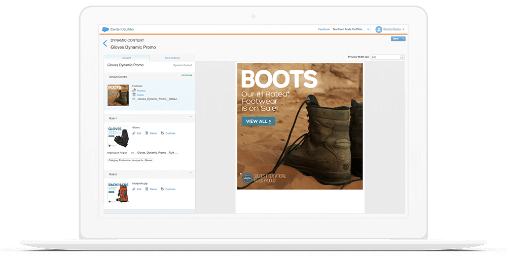Open the Preview Width dropdown
This screenshot has width=507, height=267.
[402, 57]
